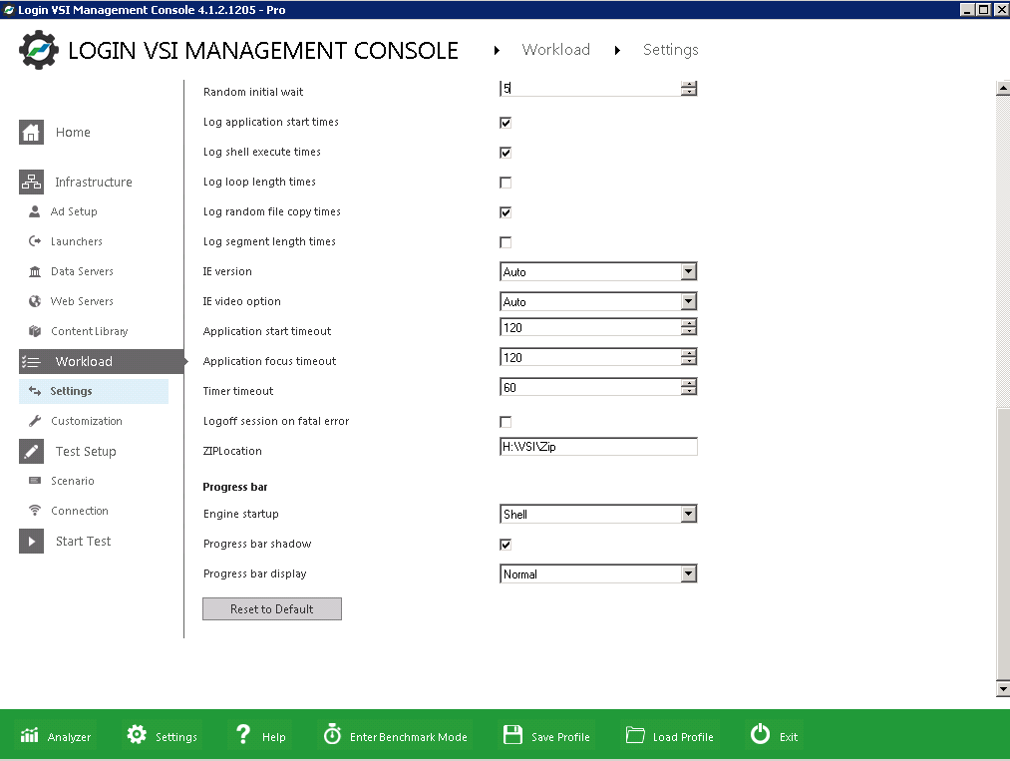Click the Application start timeout spinner

click(689, 327)
